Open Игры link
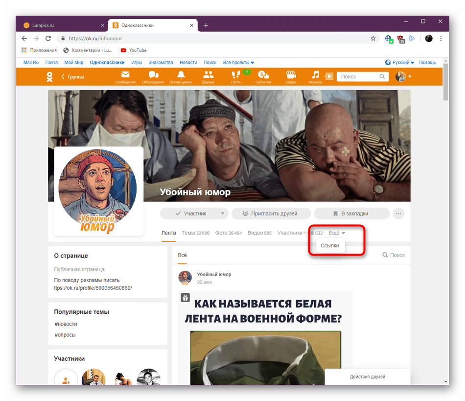This screenshot has width=465, height=401. [x=137, y=63]
